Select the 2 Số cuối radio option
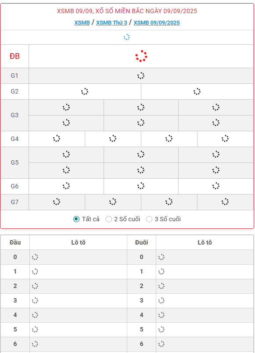255x353 pixels. (108, 219)
